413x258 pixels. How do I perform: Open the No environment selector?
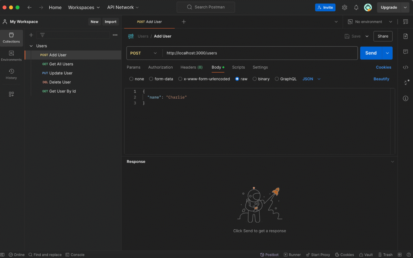(370, 22)
